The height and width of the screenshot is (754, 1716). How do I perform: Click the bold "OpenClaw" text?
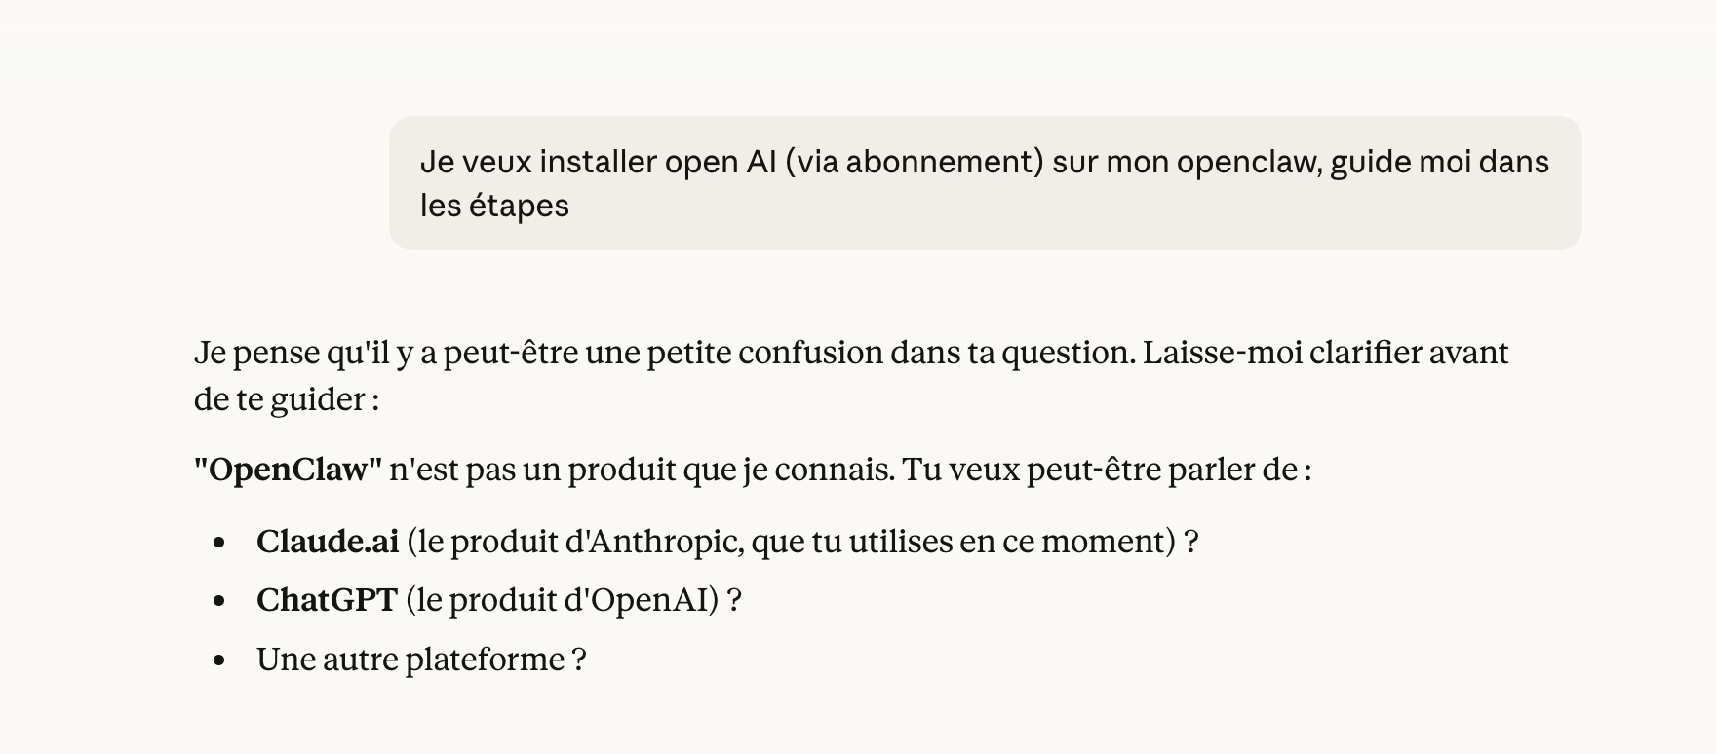coord(289,471)
